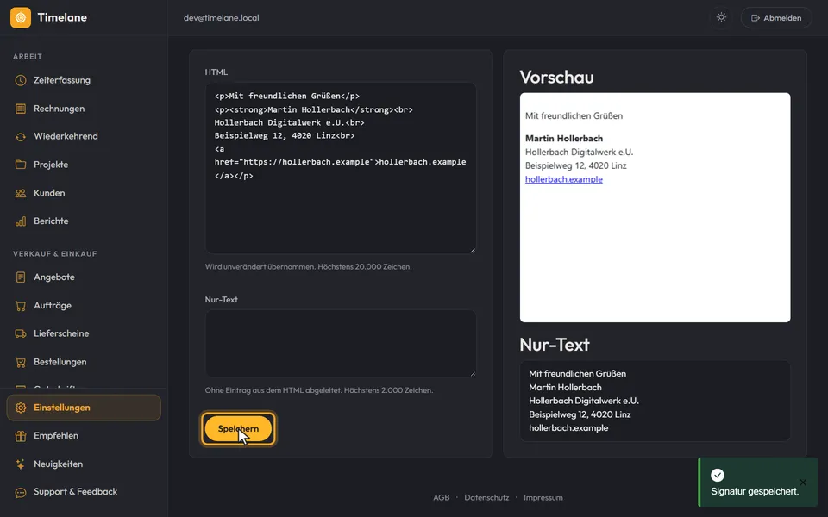The width and height of the screenshot is (828, 517).
Task: Click the Speichern button
Action: 238,428
